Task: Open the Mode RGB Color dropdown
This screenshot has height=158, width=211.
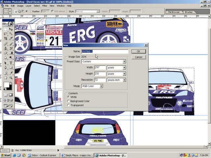Action: [x=101, y=86]
